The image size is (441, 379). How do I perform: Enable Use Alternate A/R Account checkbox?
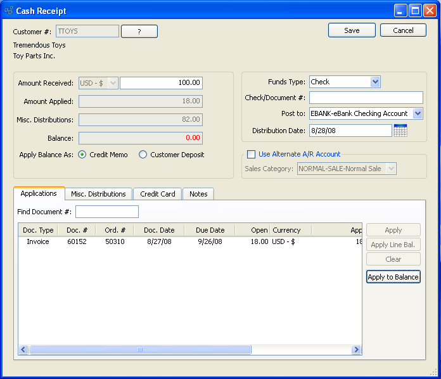[x=251, y=154]
